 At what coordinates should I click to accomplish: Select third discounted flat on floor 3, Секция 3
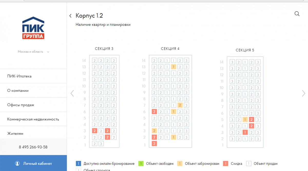(x=108, y=131)
